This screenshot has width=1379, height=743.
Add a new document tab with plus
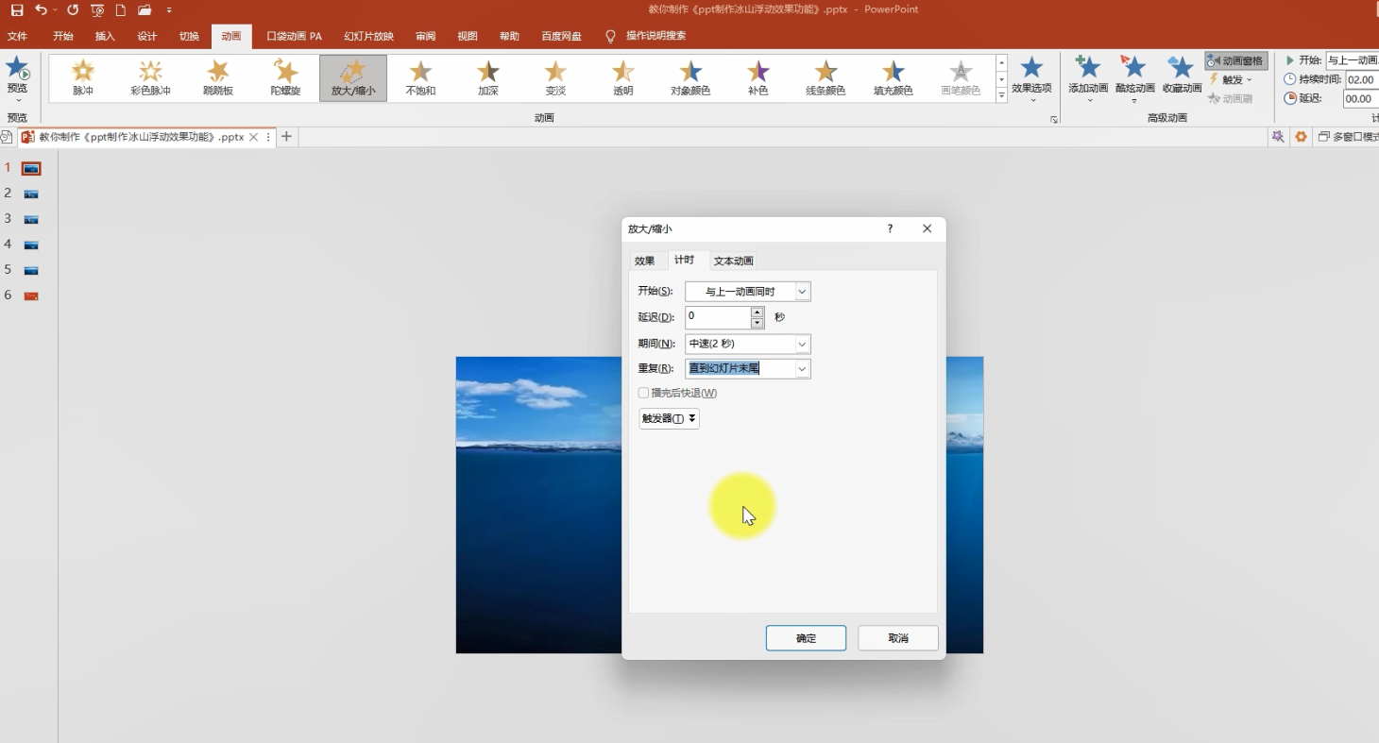click(286, 137)
